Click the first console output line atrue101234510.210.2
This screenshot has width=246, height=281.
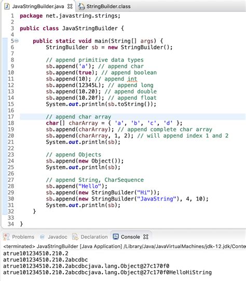[36, 253]
